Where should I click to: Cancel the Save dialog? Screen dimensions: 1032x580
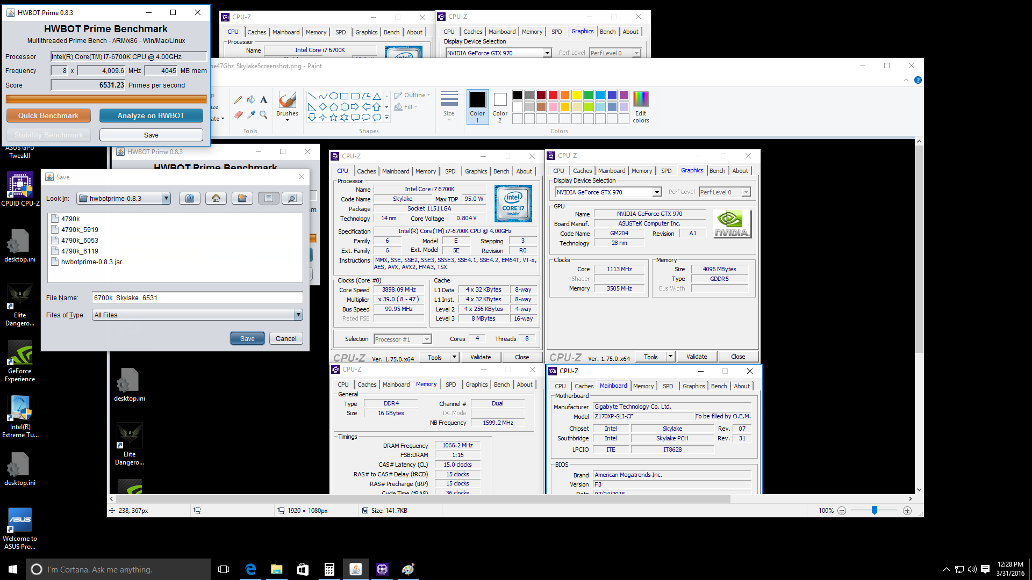pyautogui.click(x=286, y=338)
